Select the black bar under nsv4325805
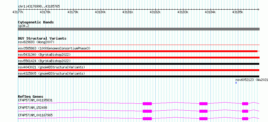 (139, 76)
